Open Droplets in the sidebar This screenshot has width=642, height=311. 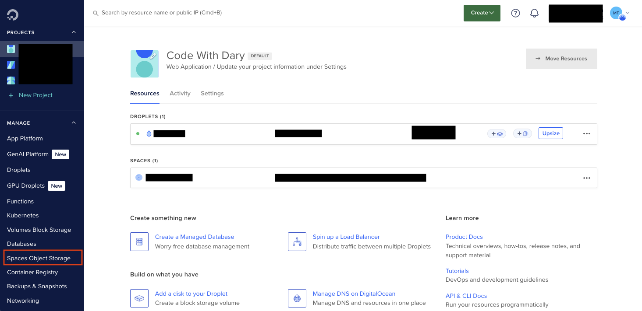click(x=19, y=170)
